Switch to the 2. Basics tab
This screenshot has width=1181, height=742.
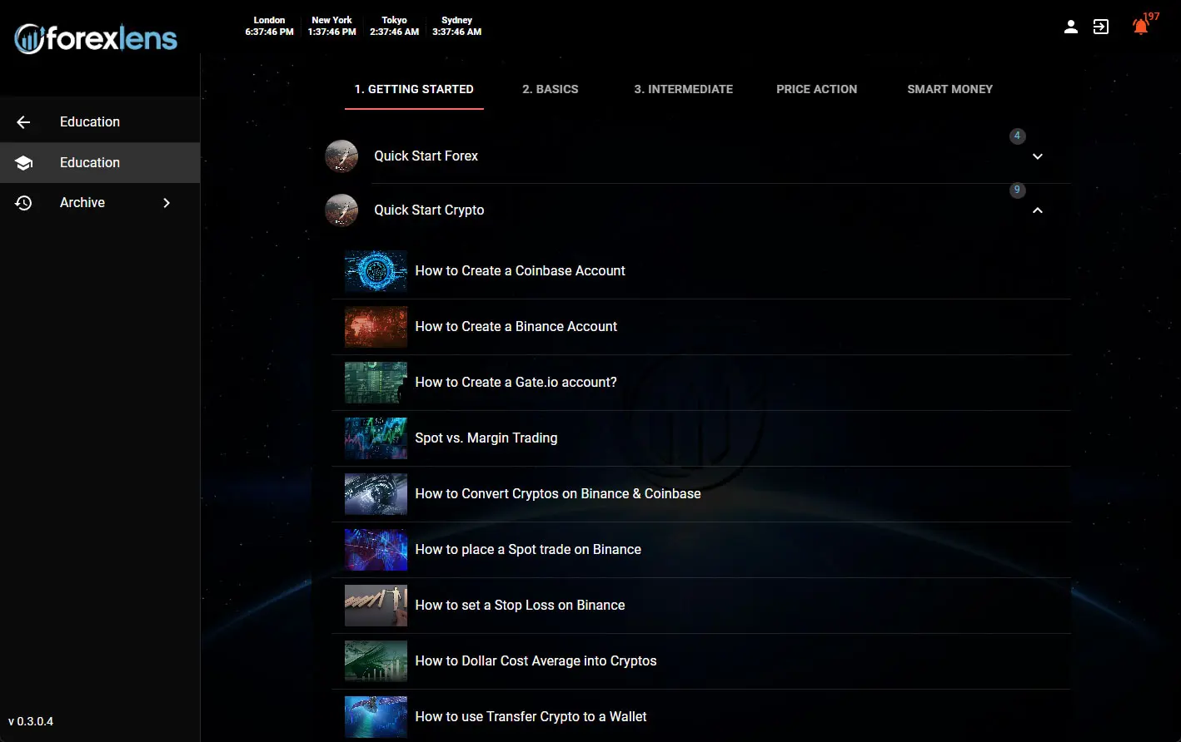click(x=550, y=89)
